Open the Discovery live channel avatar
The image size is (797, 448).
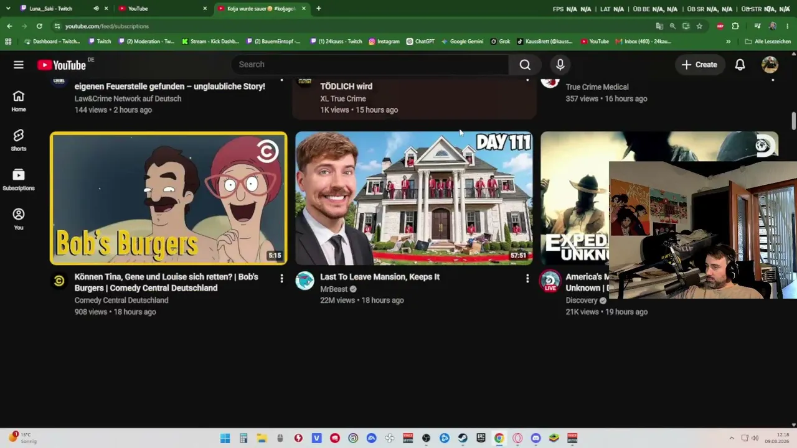(x=550, y=281)
